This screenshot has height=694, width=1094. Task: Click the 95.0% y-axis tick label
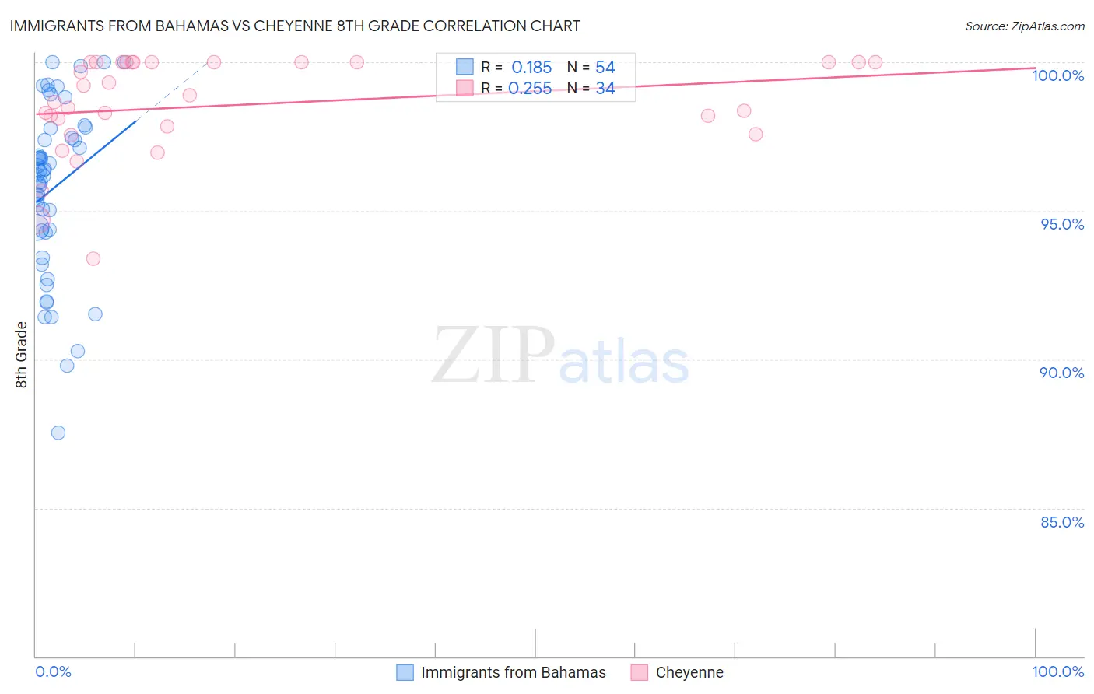[x=1062, y=224]
